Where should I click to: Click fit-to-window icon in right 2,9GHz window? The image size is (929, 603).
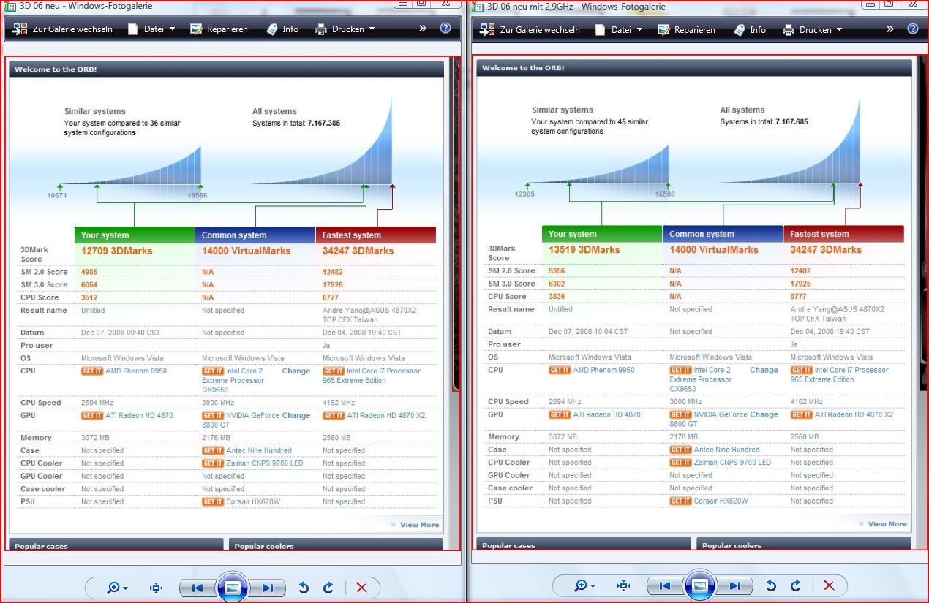(623, 586)
